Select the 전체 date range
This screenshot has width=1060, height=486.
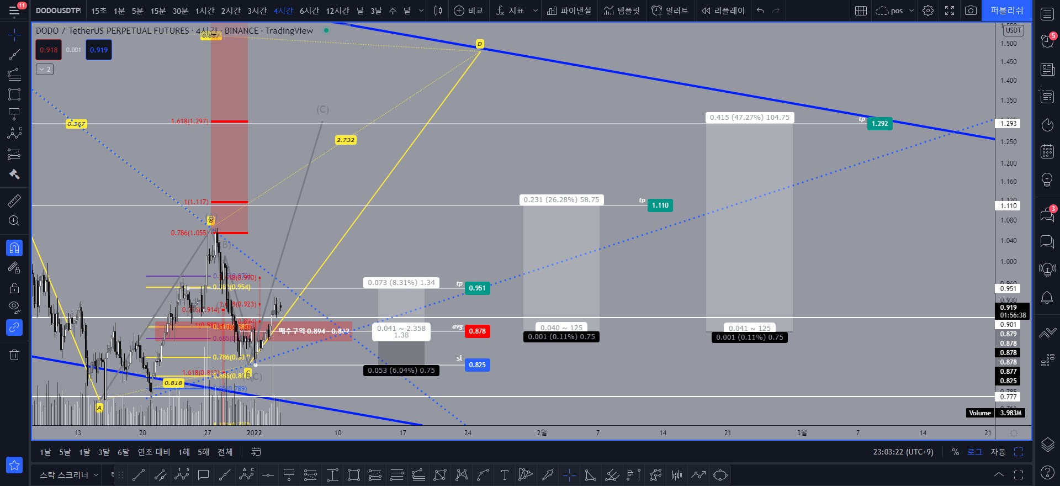click(225, 452)
